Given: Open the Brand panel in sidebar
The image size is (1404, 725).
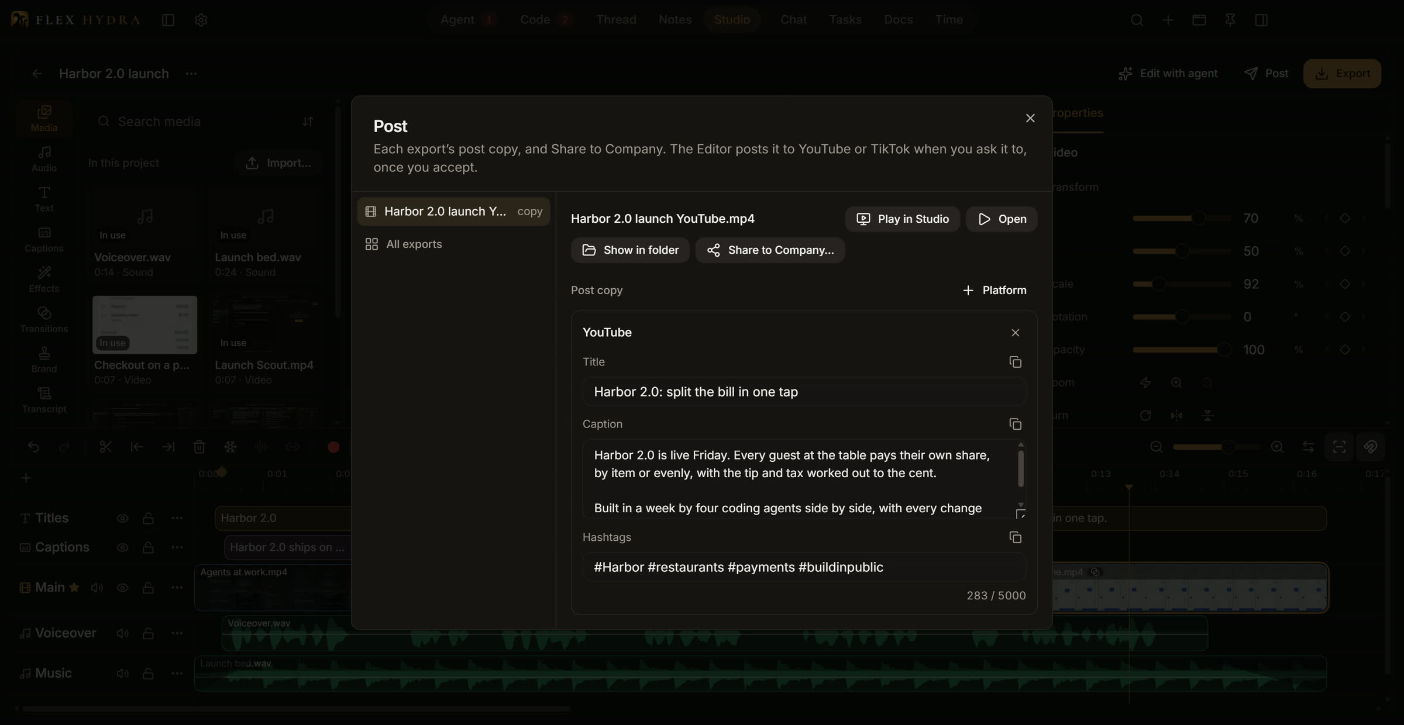Looking at the screenshot, I should 44,360.
